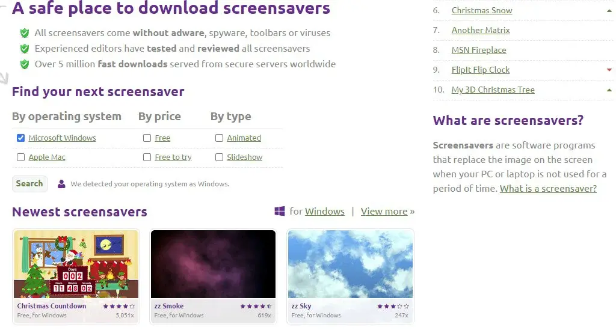Click the 5,051x download count text
This screenshot has width=616, height=336.
pyautogui.click(x=125, y=315)
